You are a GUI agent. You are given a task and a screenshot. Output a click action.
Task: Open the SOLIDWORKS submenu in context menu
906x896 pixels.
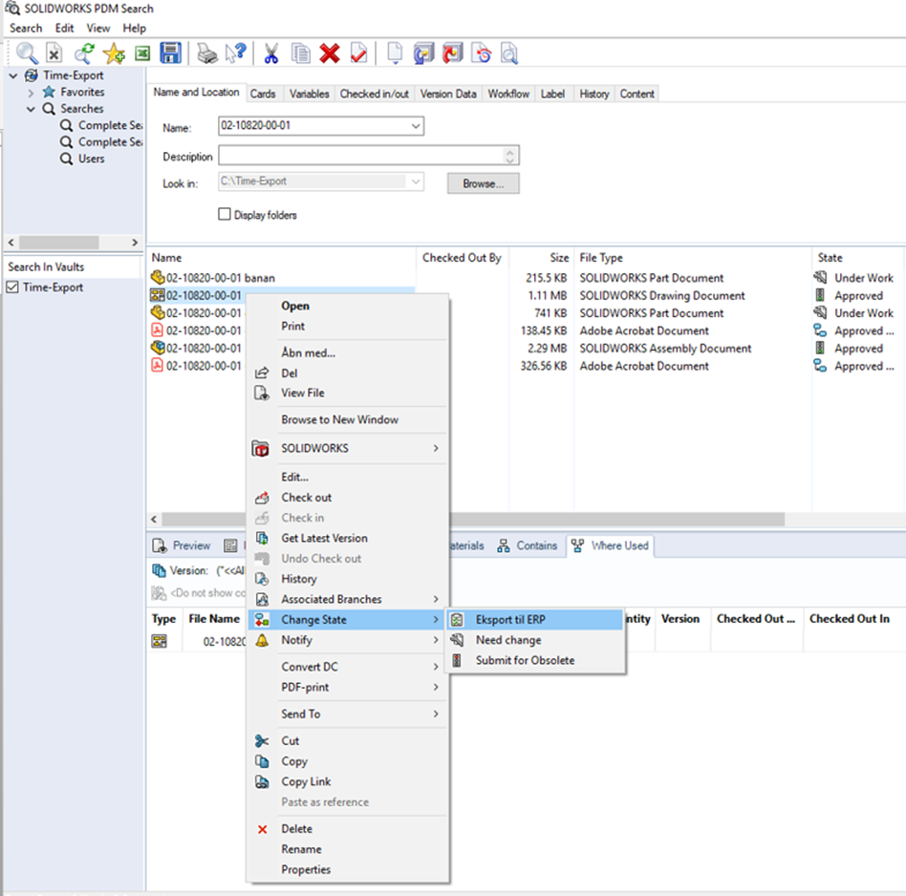(347, 448)
